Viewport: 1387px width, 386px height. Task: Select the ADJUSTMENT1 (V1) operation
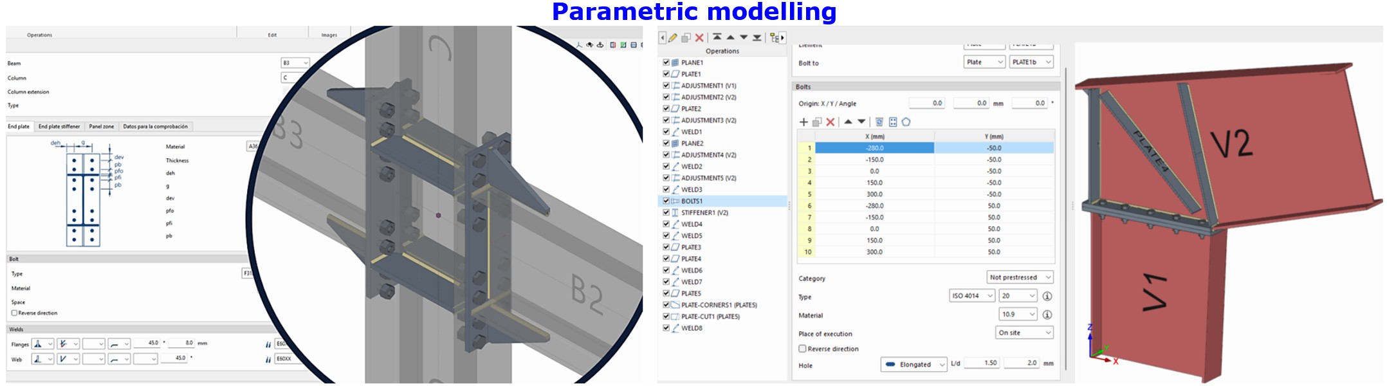point(709,86)
